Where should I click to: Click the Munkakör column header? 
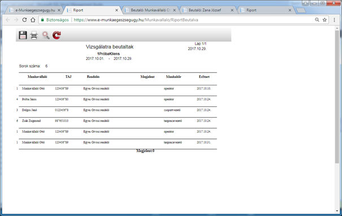(174, 77)
